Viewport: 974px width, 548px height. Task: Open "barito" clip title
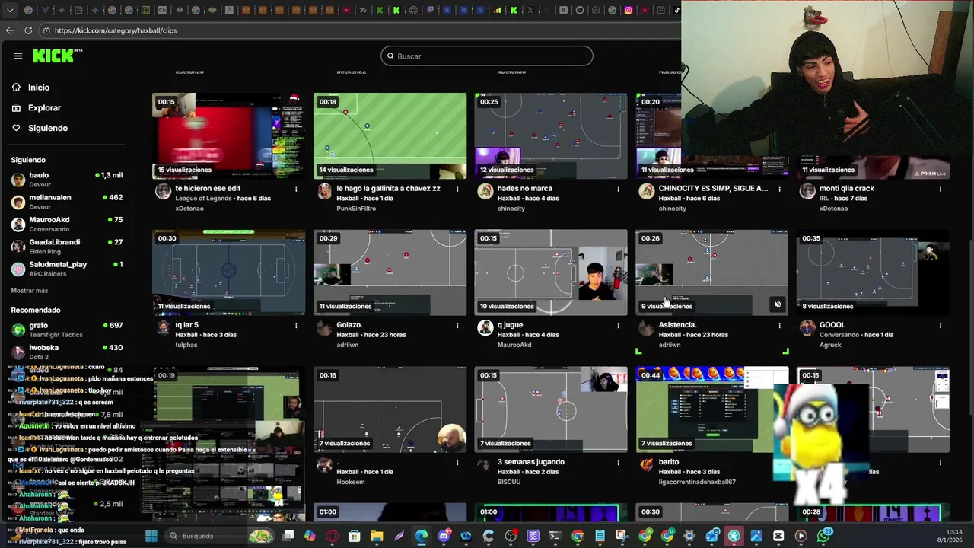(x=669, y=462)
